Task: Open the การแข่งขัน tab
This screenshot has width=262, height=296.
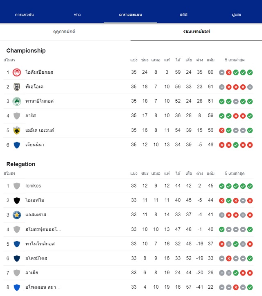Action: click(x=24, y=15)
